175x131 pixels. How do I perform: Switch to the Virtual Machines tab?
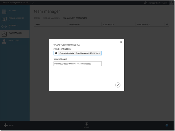(51, 18)
